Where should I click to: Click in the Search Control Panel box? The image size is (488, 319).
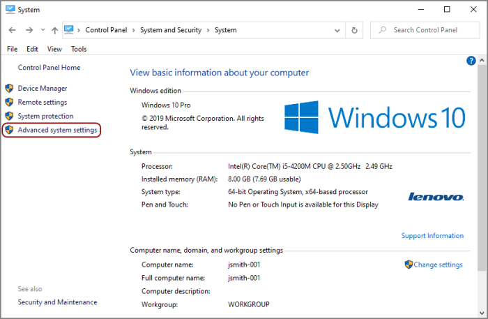[x=429, y=31]
